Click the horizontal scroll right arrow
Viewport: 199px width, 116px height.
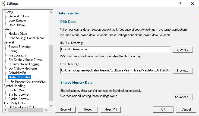(x=46, y=110)
